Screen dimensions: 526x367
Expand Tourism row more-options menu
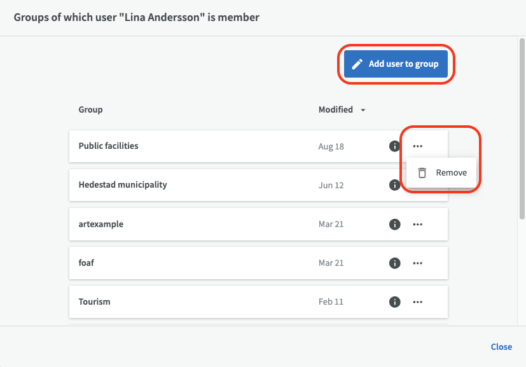click(417, 301)
